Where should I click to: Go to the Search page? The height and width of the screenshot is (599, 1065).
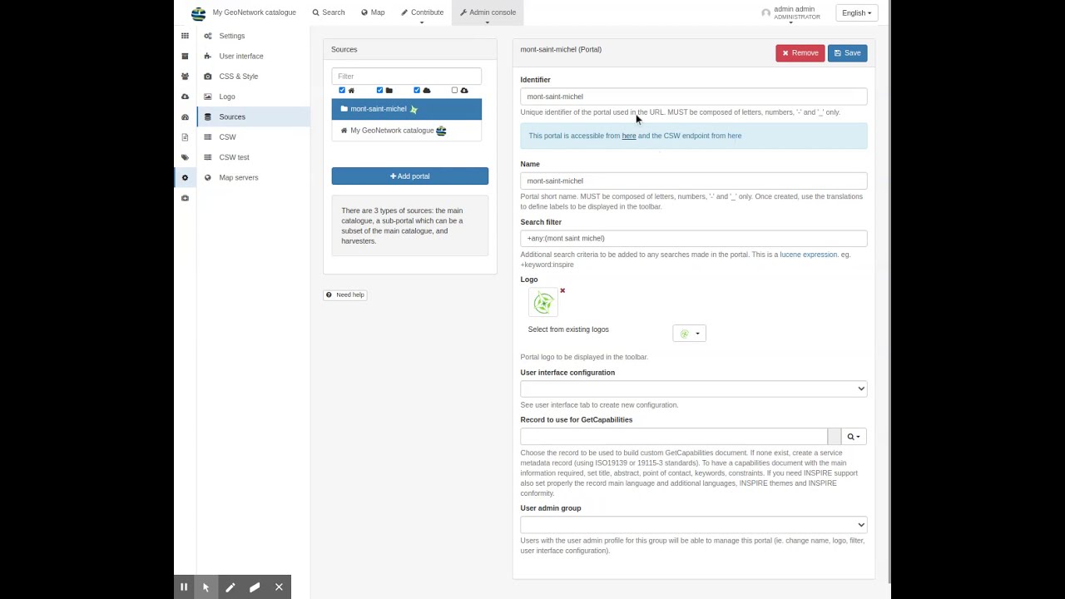[329, 12]
